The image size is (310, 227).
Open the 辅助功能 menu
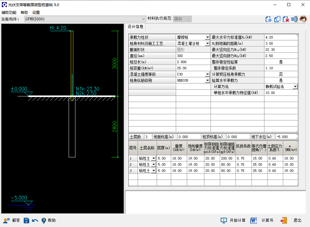tap(9, 13)
